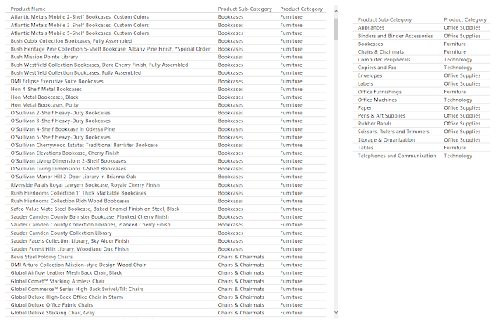Select Safco Value Mate Steel Bookcase row

[166, 209]
